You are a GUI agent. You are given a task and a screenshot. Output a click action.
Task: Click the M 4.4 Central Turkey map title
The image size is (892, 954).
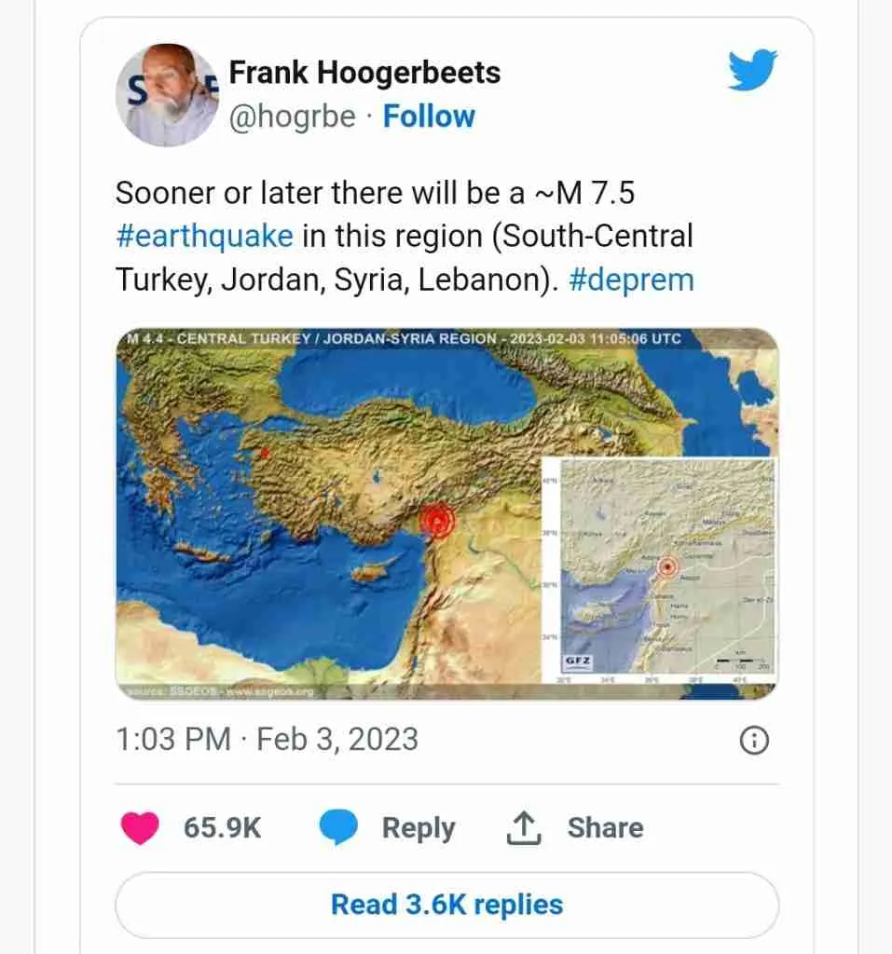click(x=404, y=338)
